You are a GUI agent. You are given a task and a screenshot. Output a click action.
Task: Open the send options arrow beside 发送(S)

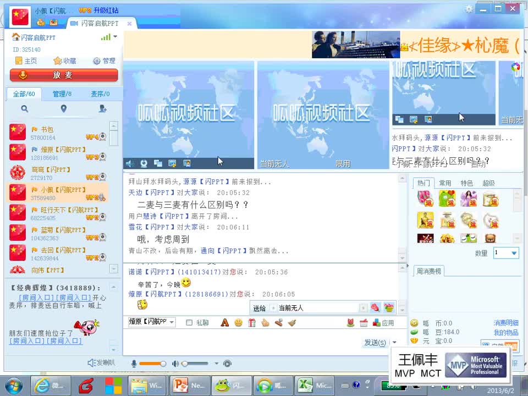tap(394, 343)
